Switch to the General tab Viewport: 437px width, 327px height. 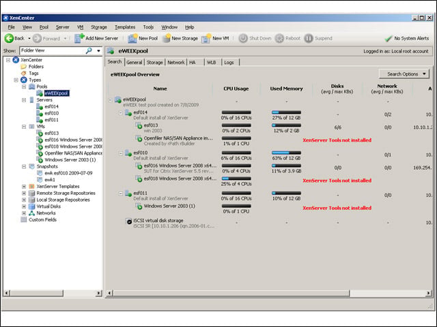(134, 62)
